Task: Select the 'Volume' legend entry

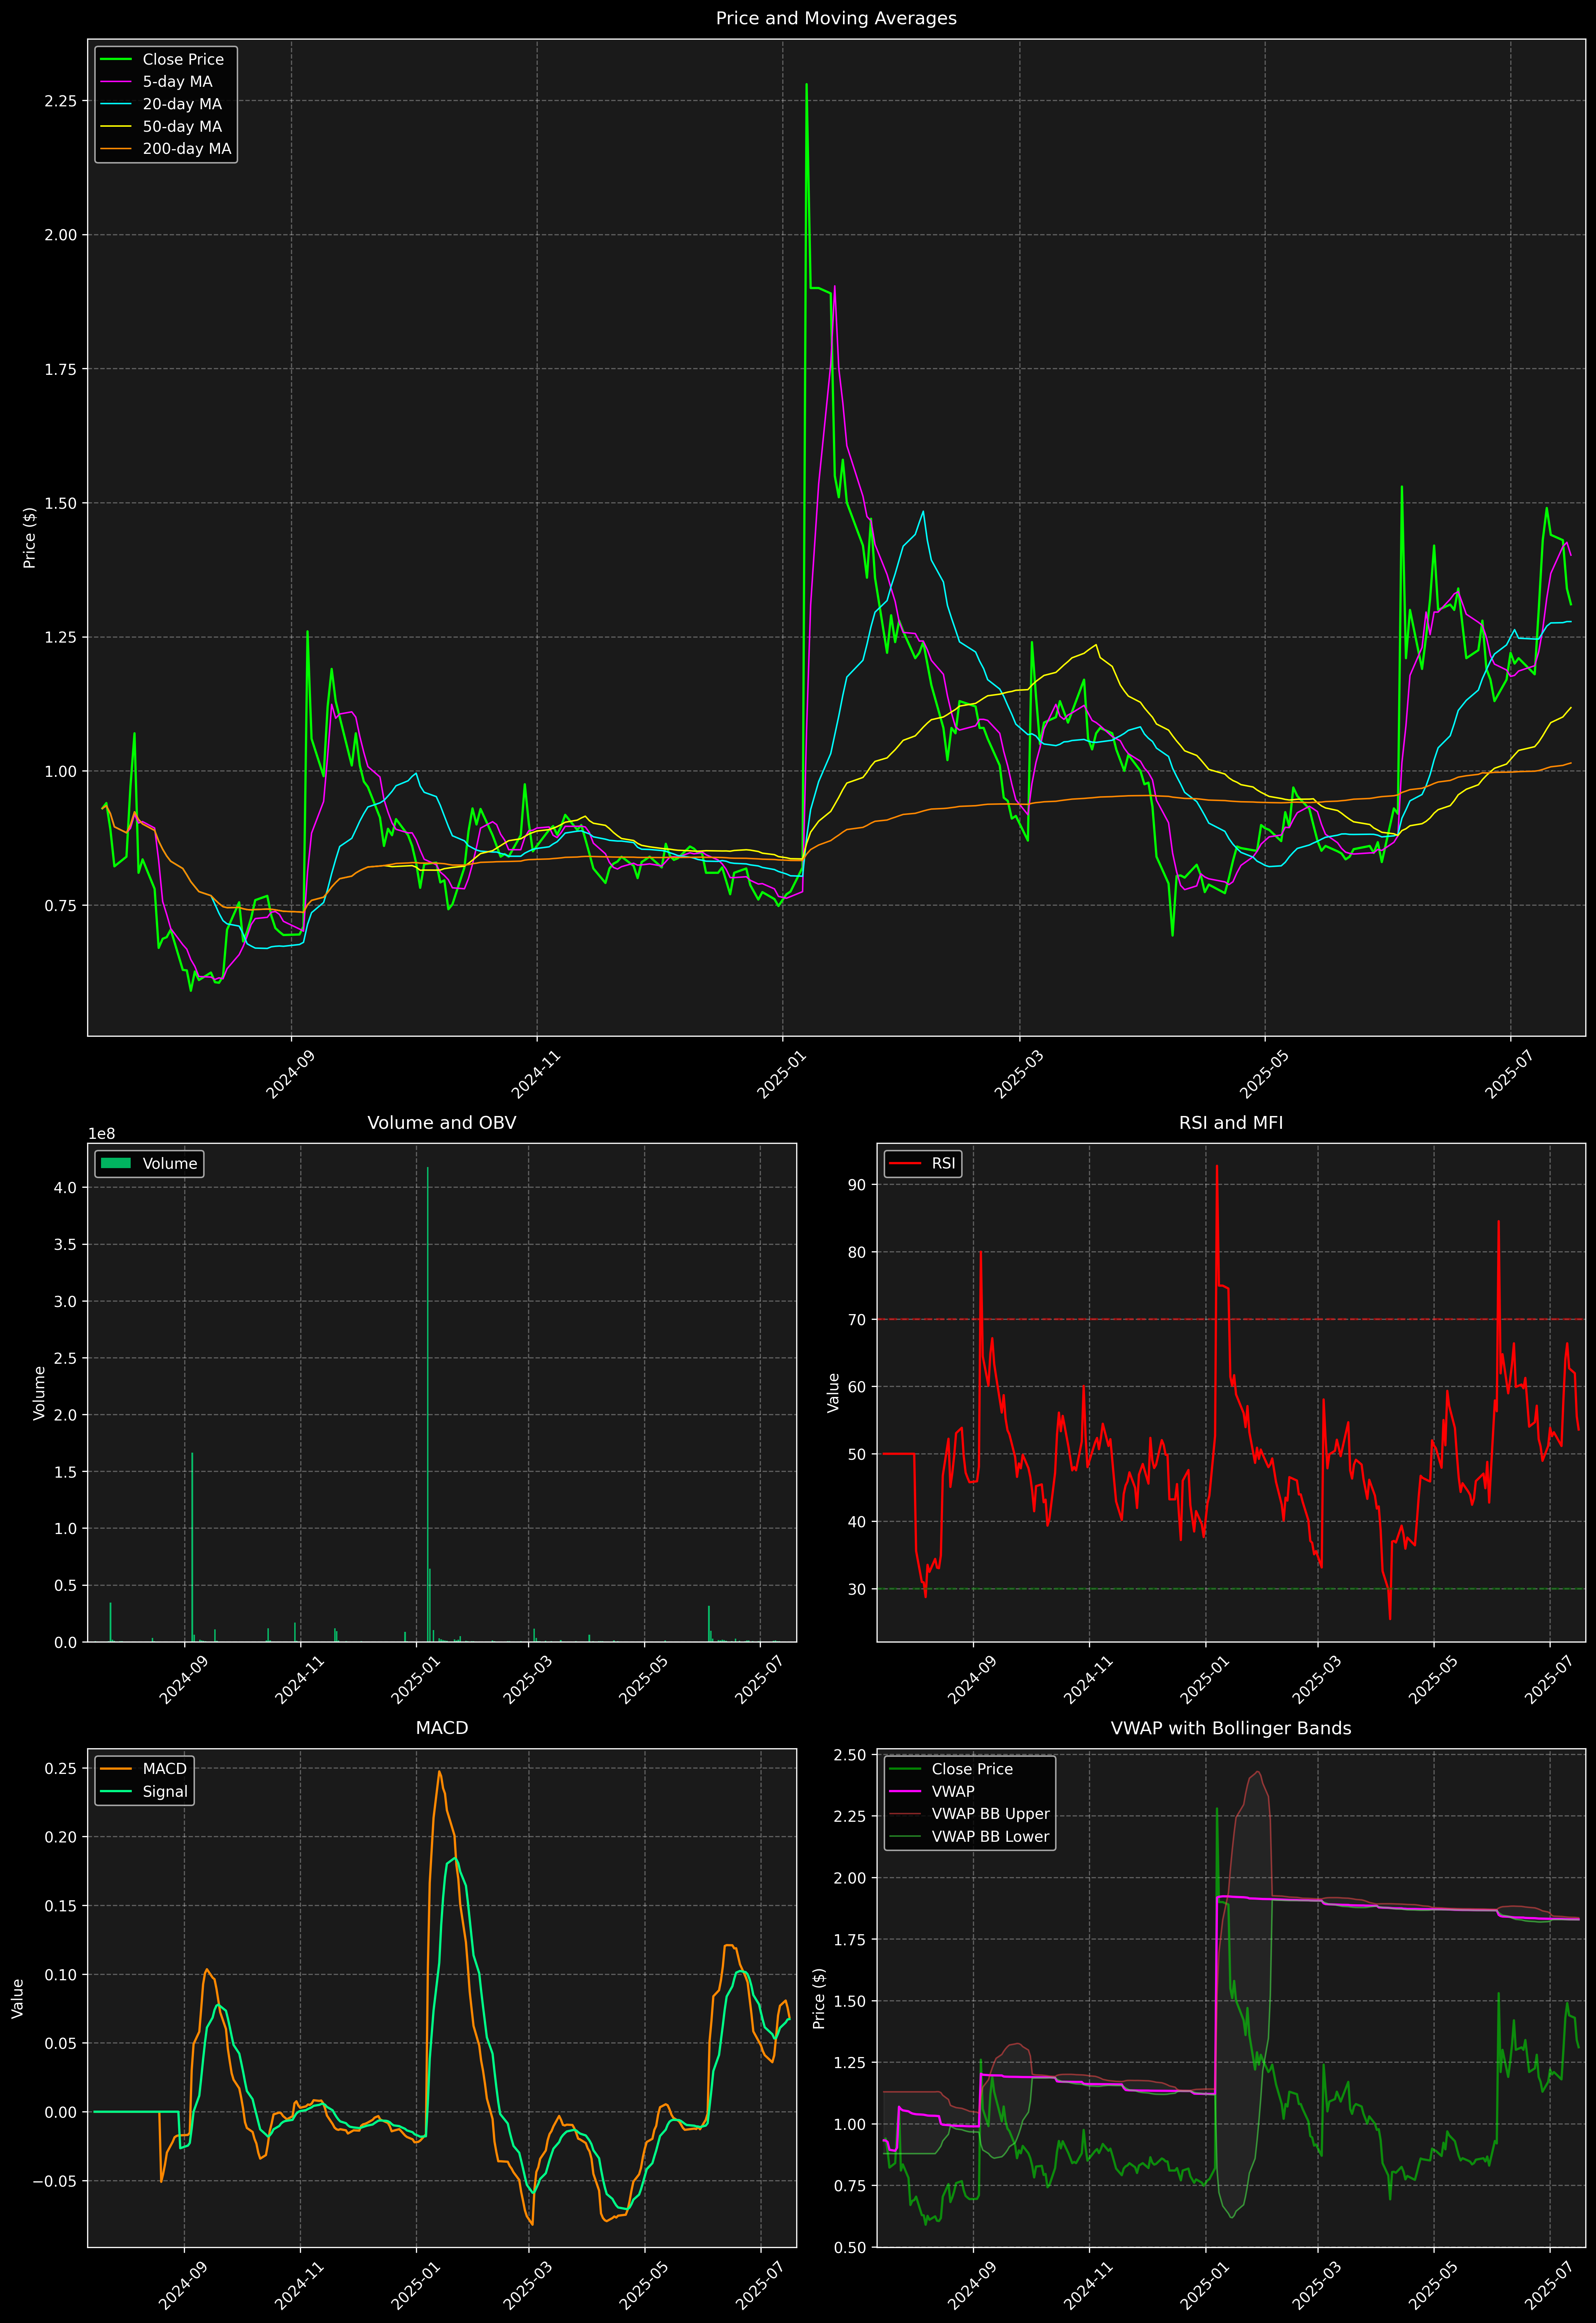Action: [170, 1163]
